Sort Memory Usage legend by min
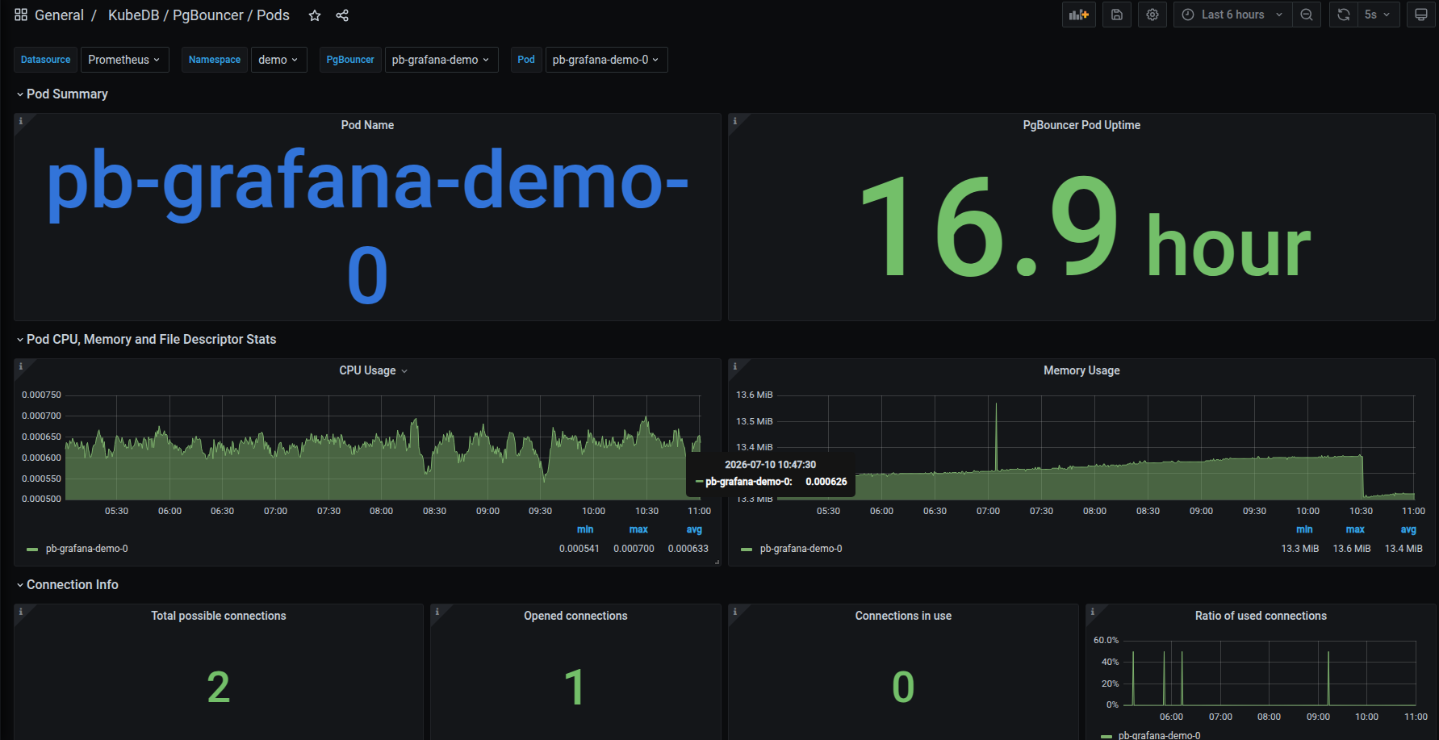The width and height of the screenshot is (1439, 740). tap(1304, 529)
